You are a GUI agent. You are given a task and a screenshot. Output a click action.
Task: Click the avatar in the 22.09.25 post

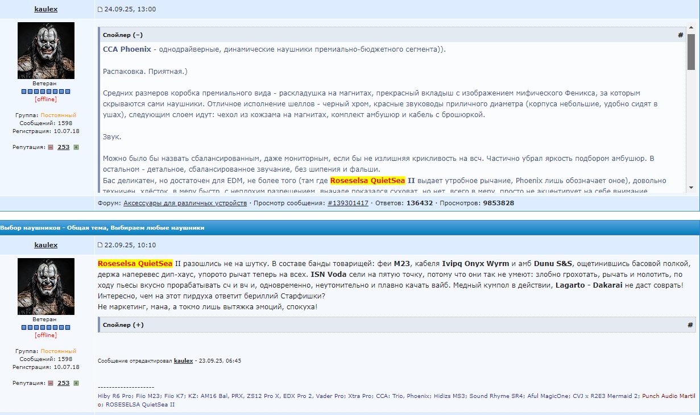pyautogui.click(x=46, y=287)
